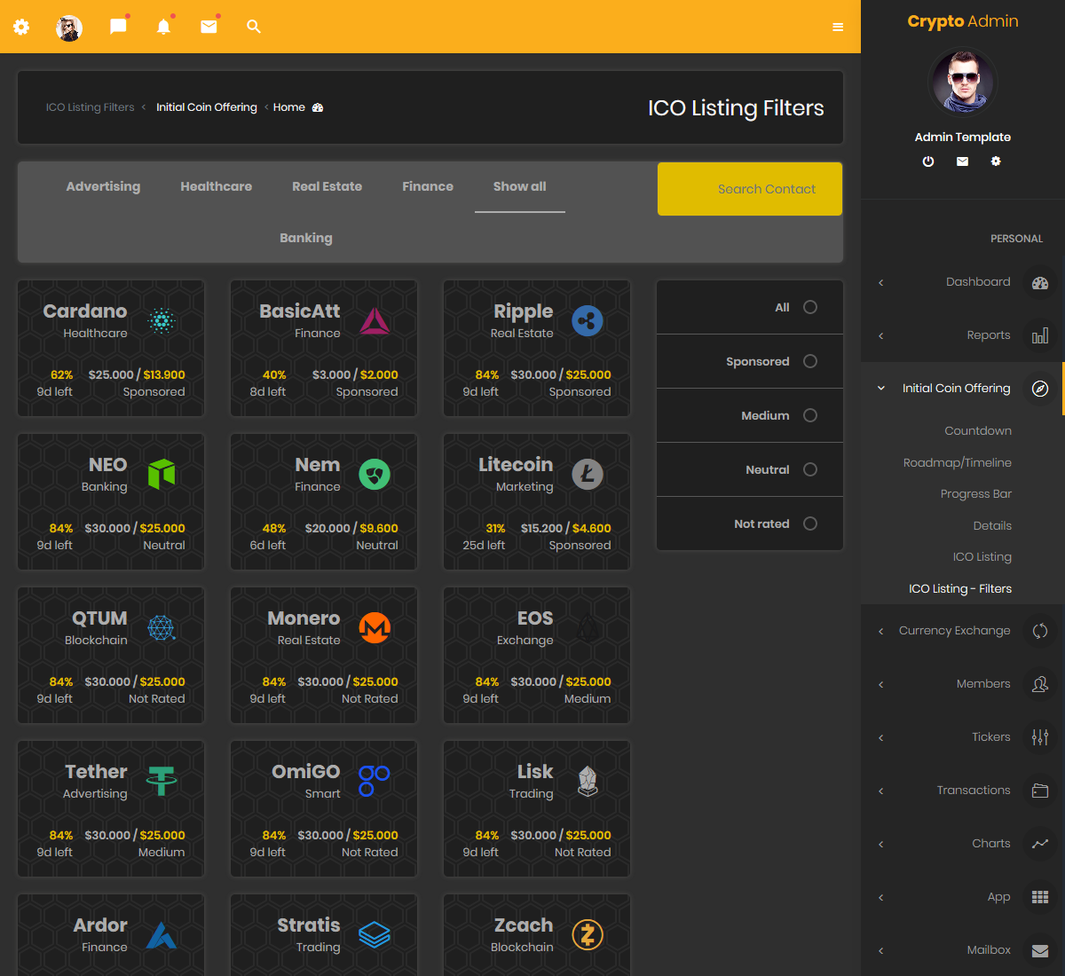Image resolution: width=1065 pixels, height=976 pixels.
Task: Toggle the hamburger menu icon
Action: pyautogui.click(x=838, y=28)
